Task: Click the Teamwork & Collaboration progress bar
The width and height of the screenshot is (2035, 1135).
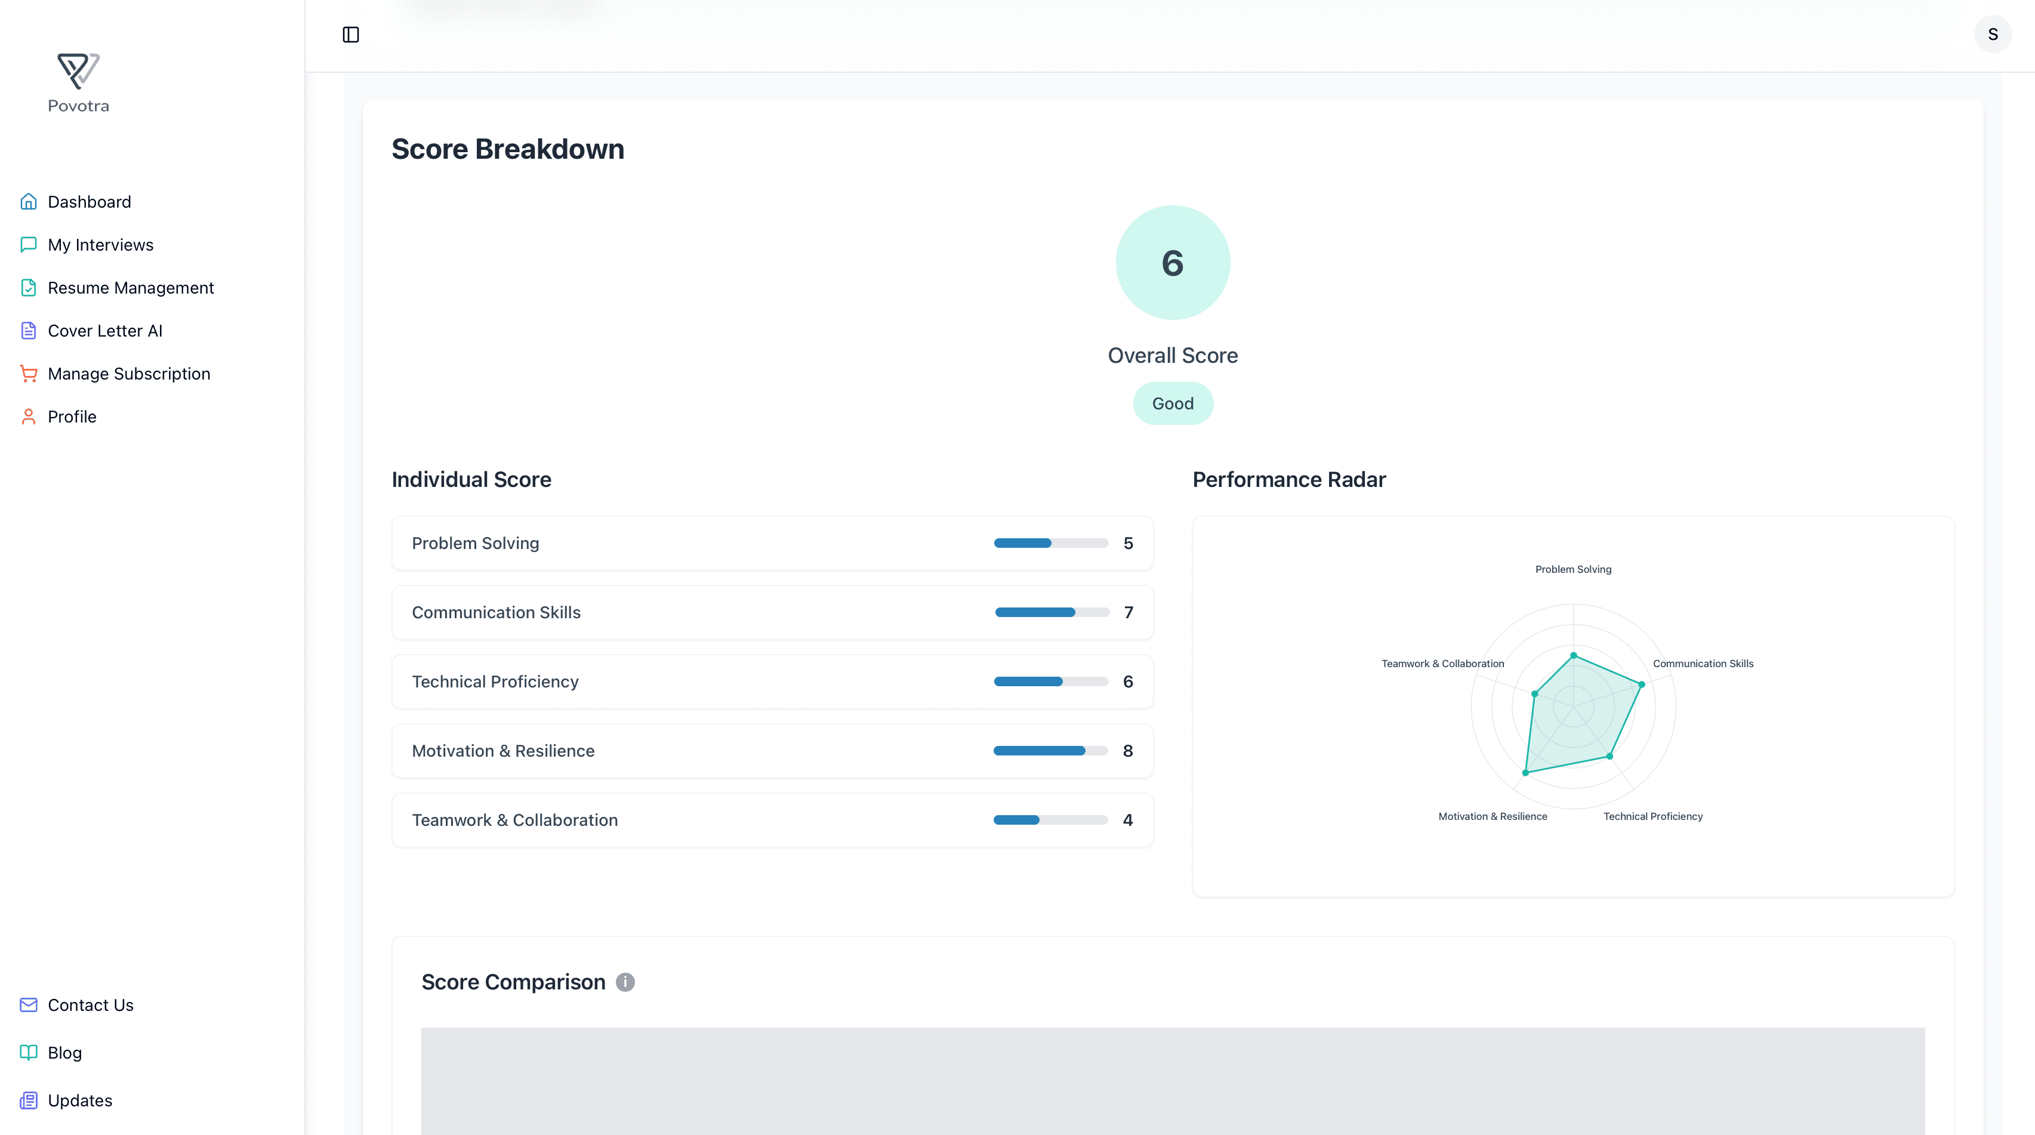Action: [1051, 820]
